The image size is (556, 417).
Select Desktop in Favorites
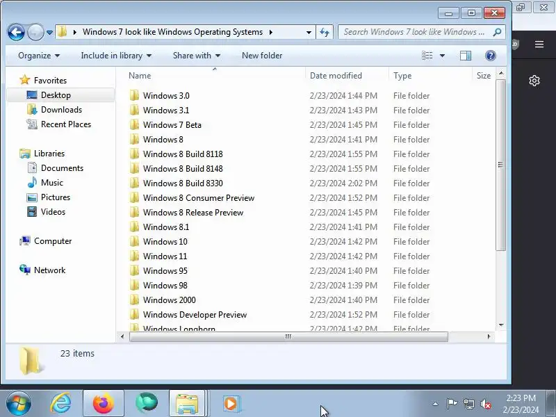click(x=60, y=95)
